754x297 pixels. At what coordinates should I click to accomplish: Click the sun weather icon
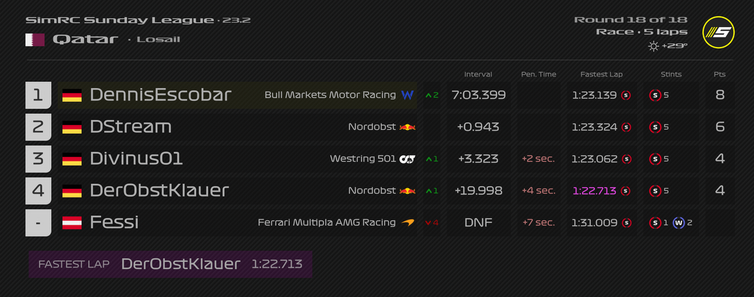click(x=653, y=46)
